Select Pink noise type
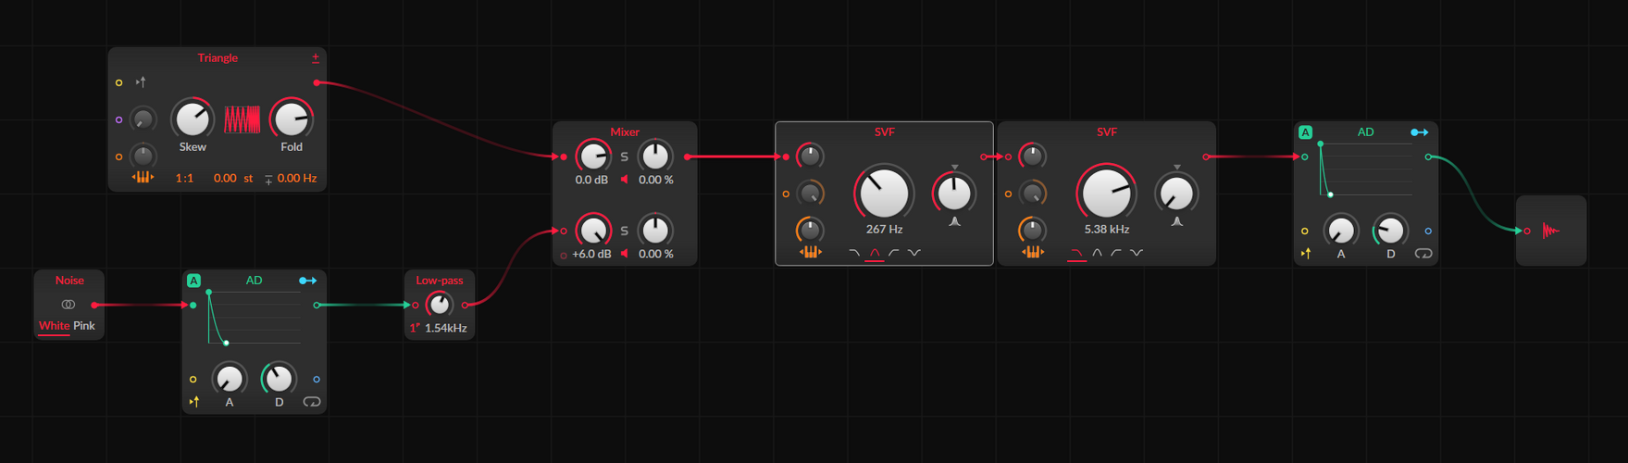The width and height of the screenshot is (1628, 463). (x=84, y=326)
